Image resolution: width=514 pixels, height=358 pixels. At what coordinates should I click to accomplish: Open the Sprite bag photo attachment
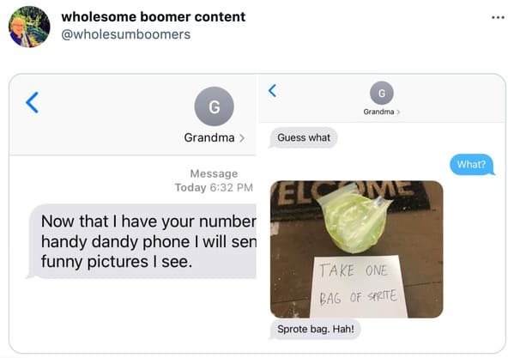[x=357, y=249]
